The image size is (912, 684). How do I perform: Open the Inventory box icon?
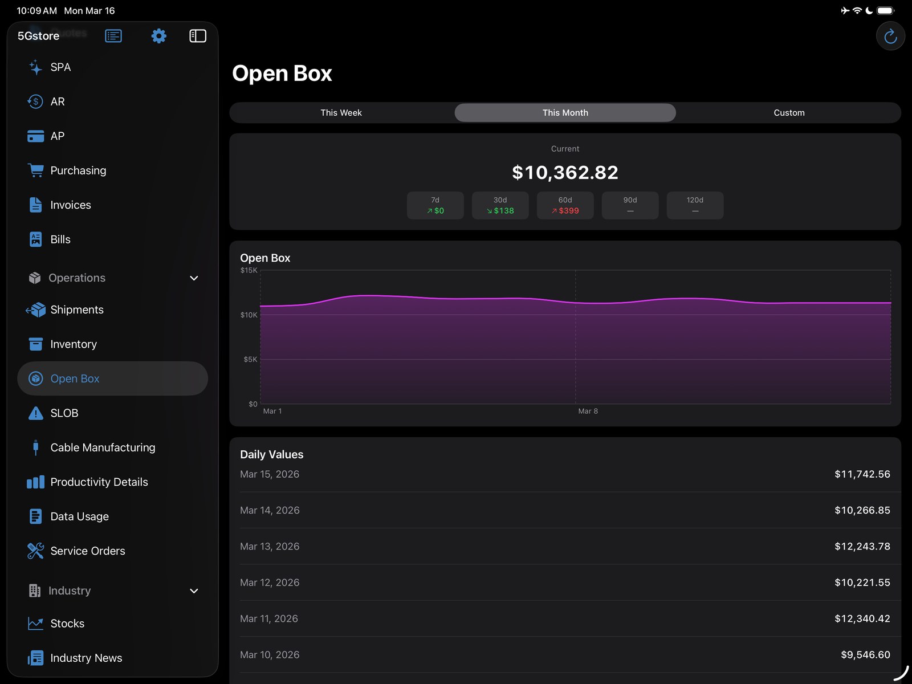35,344
